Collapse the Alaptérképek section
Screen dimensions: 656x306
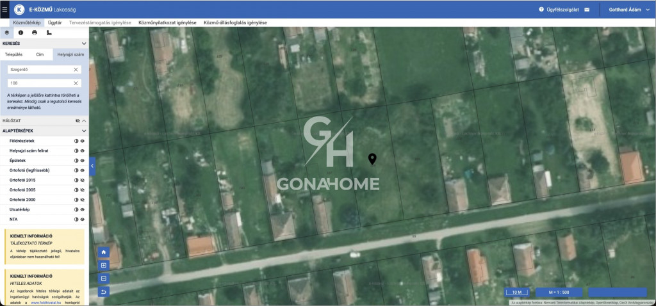83,130
